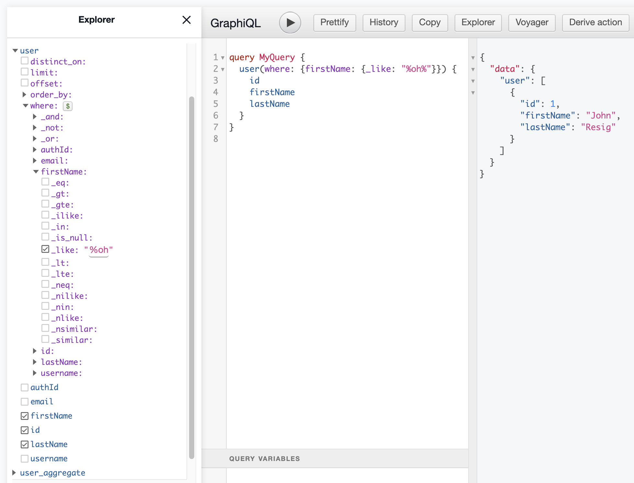Check the _lte operator checkbox
Viewport: 634px width, 483px height.
click(45, 273)
